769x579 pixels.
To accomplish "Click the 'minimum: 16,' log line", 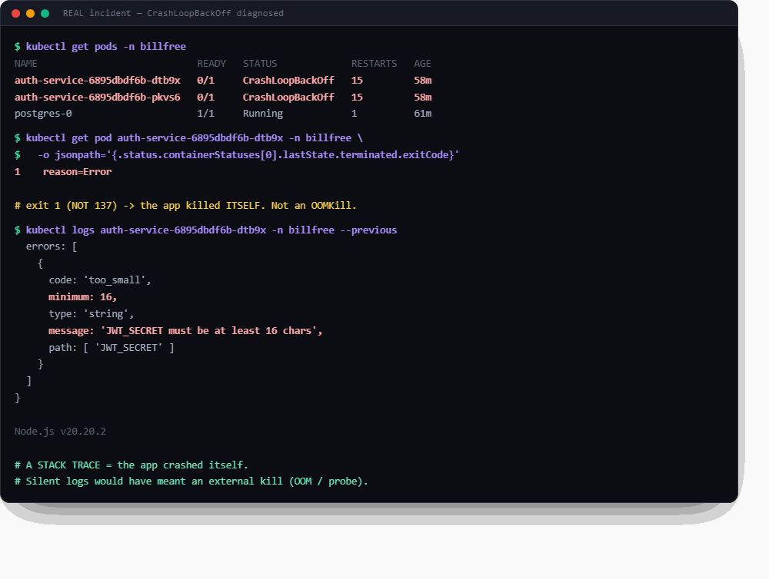I will coord(83,297).
